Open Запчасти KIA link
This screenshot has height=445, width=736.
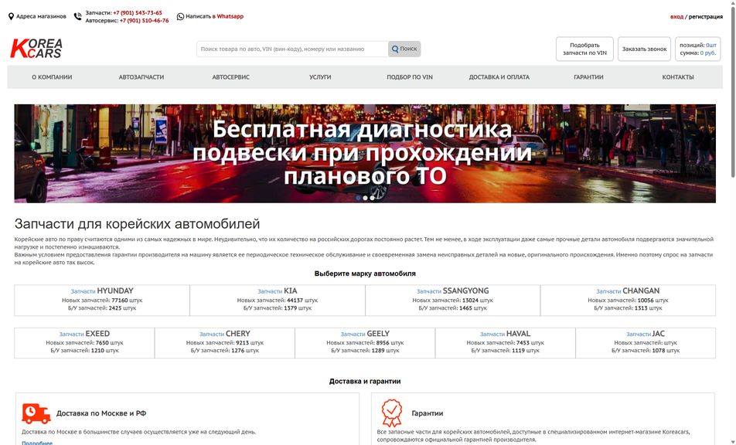tap(277, 290)
